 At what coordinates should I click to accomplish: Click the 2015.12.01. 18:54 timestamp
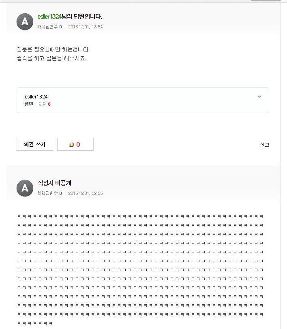(85, 27)
